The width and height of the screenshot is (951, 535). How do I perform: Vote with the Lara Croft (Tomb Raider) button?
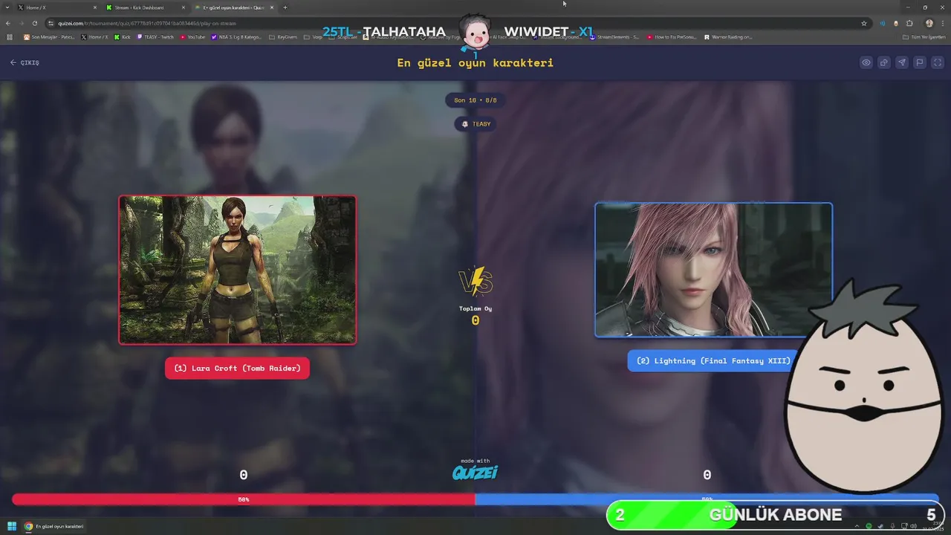(x=237, y=368)
